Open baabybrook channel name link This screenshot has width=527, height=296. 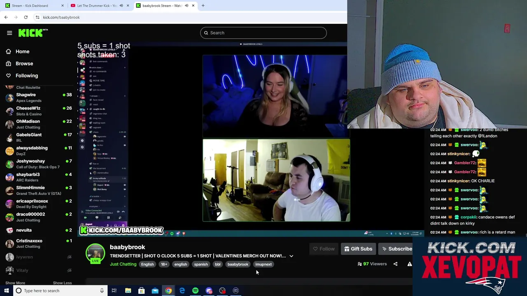point(127,247)
